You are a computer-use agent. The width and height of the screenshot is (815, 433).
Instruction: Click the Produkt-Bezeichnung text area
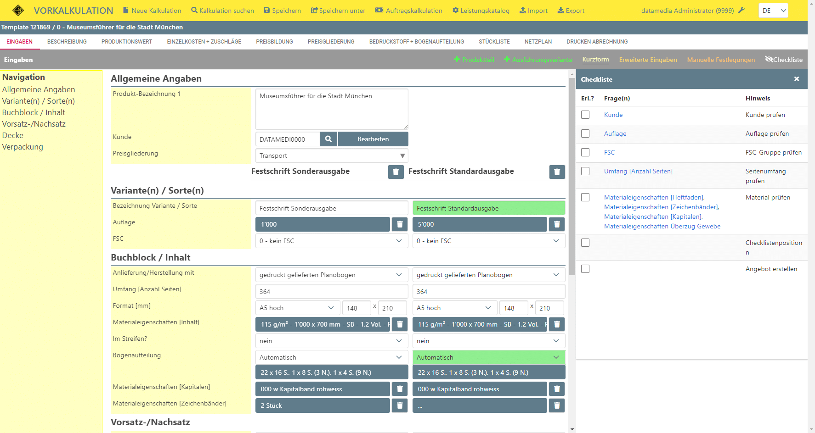click(x=332, y=109)
